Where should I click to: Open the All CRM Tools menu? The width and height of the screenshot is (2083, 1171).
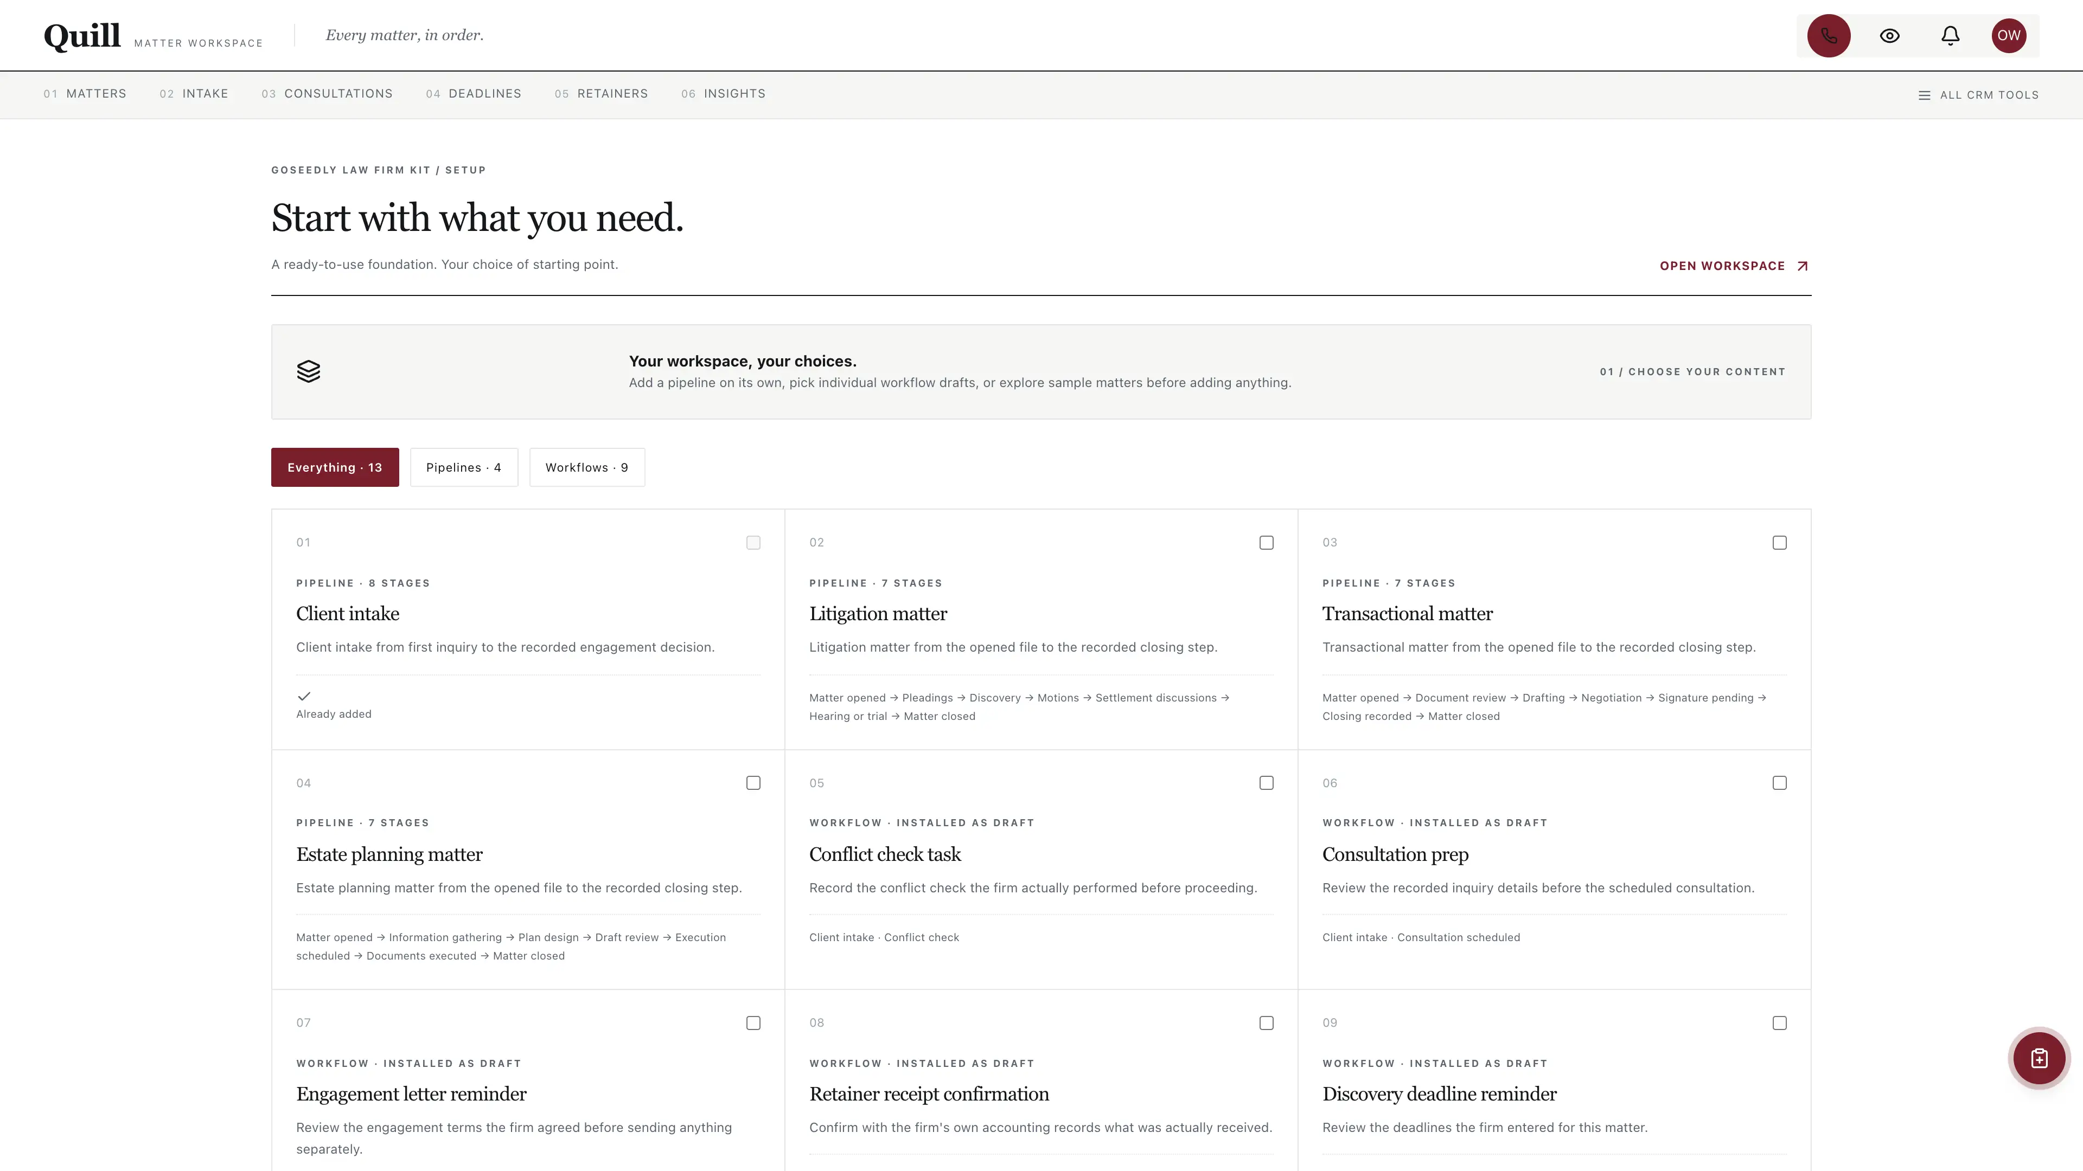1979,94
